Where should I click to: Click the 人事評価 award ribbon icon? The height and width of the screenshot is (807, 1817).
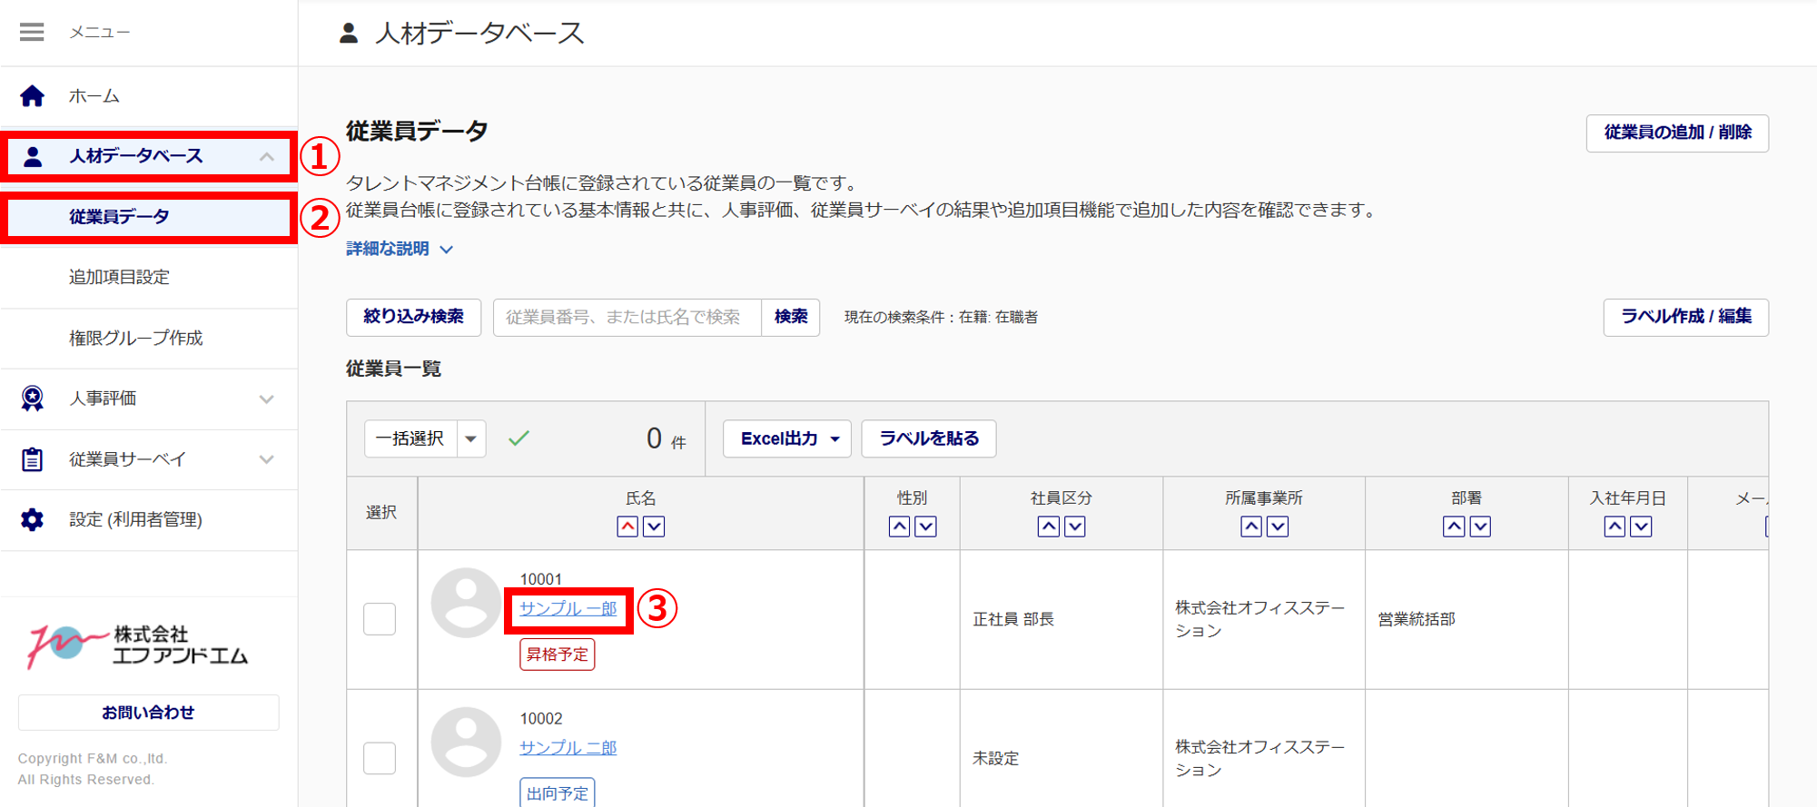[x=33, y=399]
